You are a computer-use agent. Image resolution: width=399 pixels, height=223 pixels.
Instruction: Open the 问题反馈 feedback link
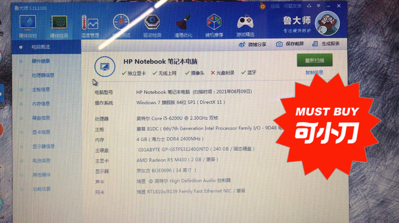tap(293, 6)
